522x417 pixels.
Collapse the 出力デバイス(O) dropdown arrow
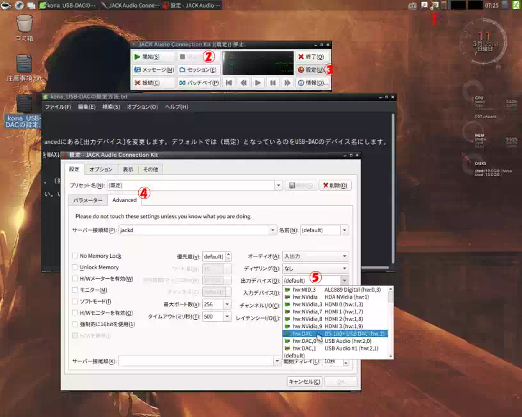click(345, 281)
